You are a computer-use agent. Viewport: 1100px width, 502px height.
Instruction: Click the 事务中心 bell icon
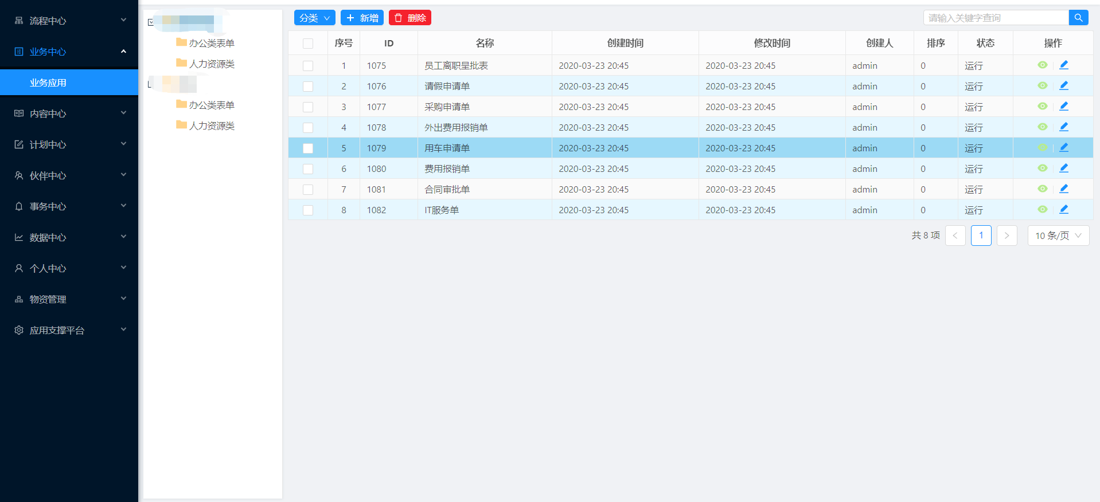[x=19, y=206]
